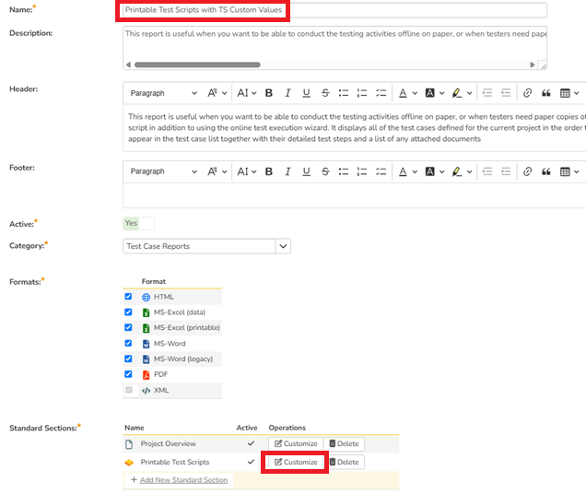Delete the Project Overview standard section

tap(345, 443)
